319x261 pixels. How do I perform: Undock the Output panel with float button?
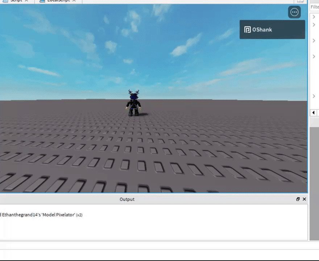[298, 199]
